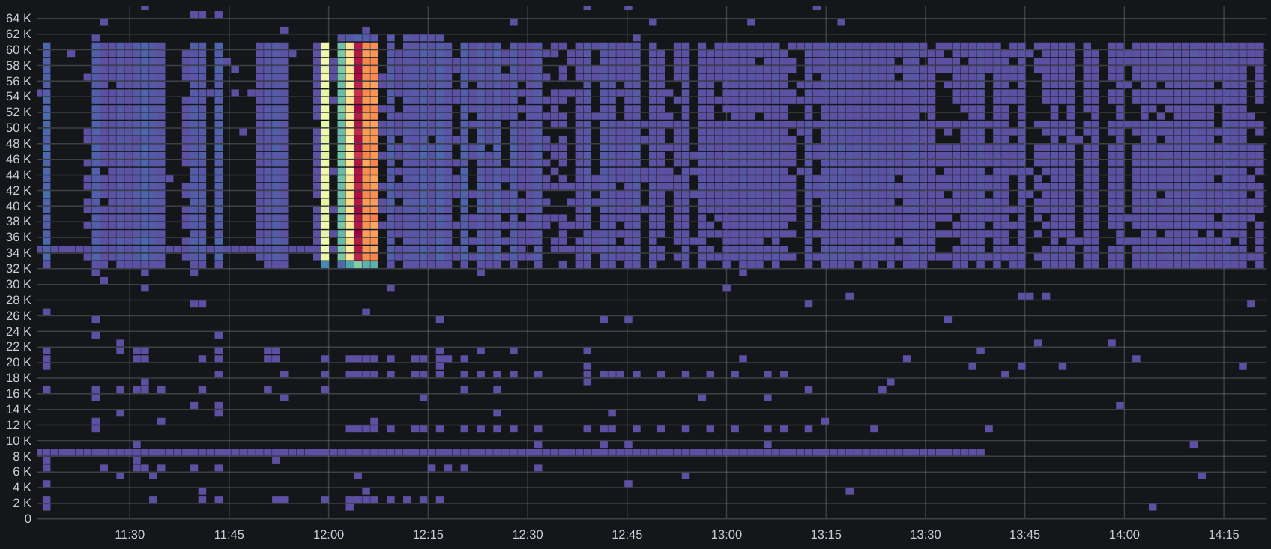Click the red heatmap column after 12:00

[x=358, y=155]
